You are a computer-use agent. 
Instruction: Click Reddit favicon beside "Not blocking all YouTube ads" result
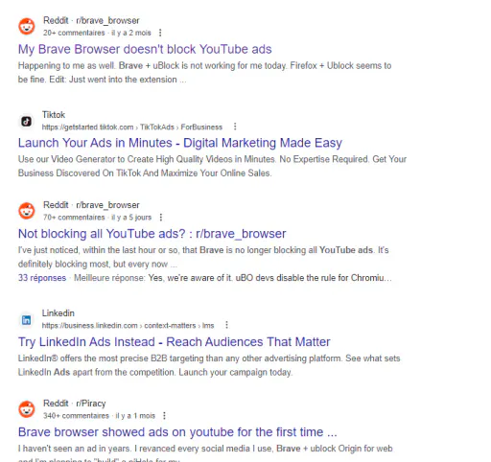pyautogui.click(x=27, y=211)
